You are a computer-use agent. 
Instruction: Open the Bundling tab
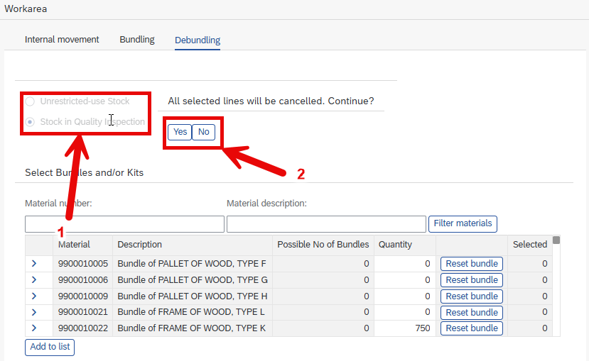coord(137,39)
